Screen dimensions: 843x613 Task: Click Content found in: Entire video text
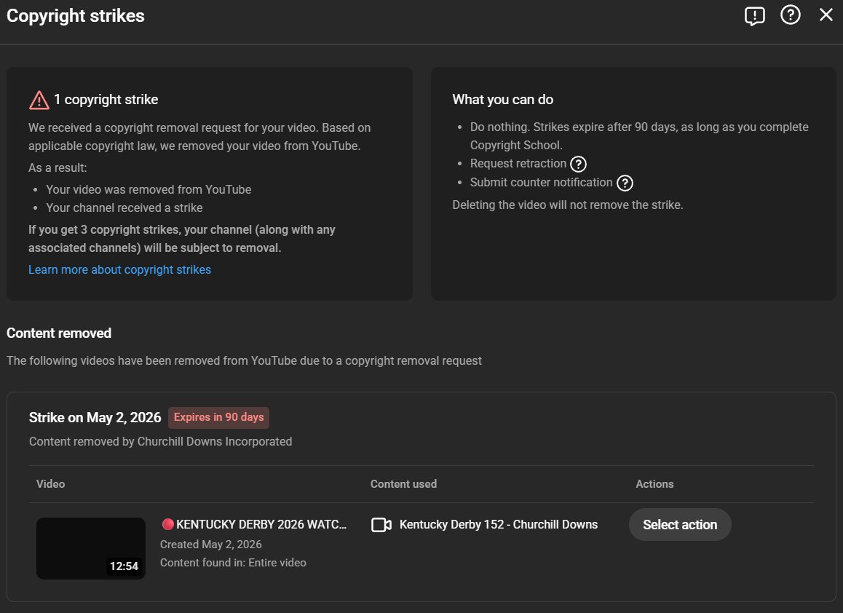[x=234, y=563]
